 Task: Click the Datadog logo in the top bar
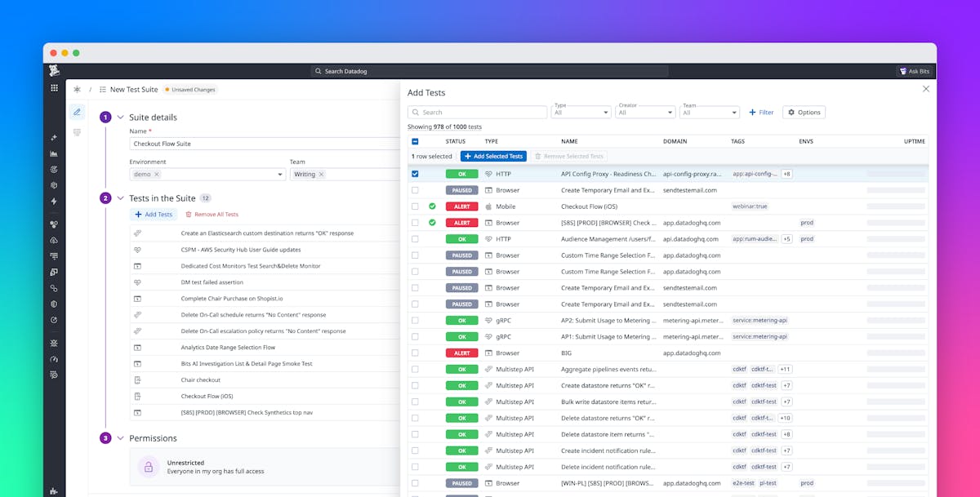coord(54,71)
